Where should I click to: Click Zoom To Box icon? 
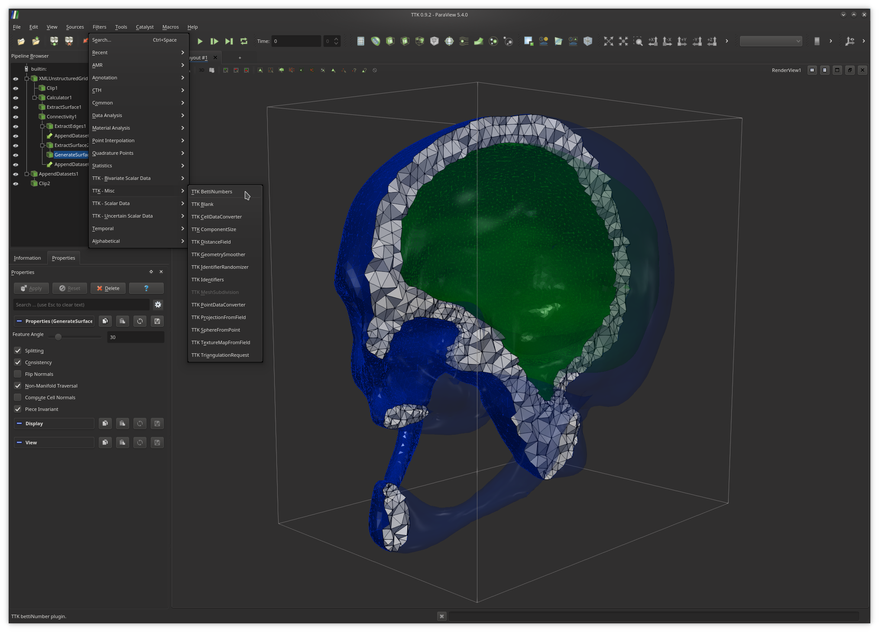pos(638,41)
